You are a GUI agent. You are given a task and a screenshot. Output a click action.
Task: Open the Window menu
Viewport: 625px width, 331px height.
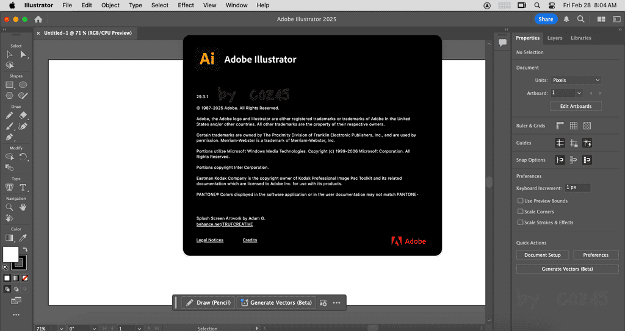tap(236, 5)
